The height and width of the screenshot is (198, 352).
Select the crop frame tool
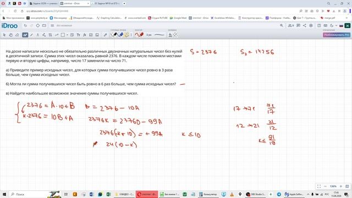[x=50, y=35]
